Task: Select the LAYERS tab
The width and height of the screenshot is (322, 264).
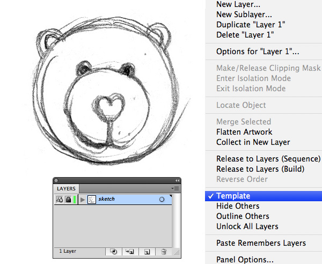Action: click(x=66, y=189)
